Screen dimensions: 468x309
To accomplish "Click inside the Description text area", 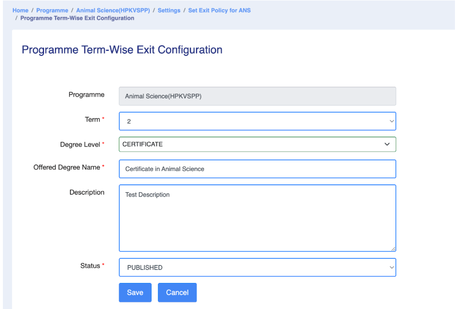I will click(257, 218).
